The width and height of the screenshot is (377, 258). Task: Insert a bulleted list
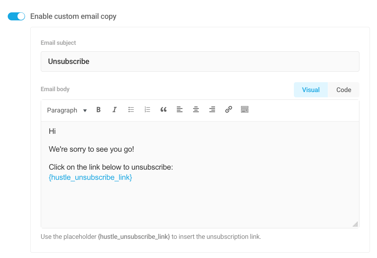[131, 109]
